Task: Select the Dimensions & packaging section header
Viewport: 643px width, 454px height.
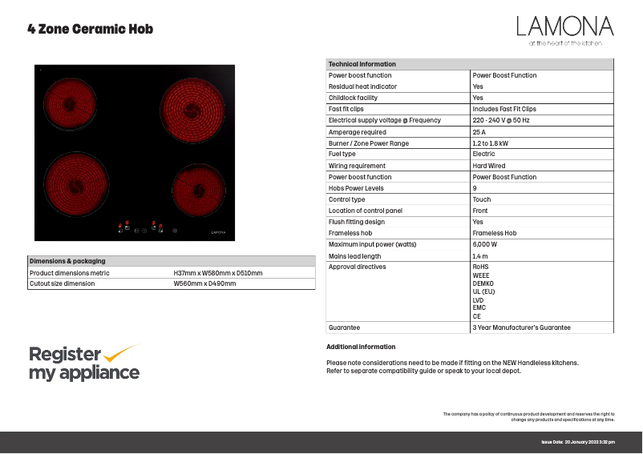Action: click(x=67, y=261)
